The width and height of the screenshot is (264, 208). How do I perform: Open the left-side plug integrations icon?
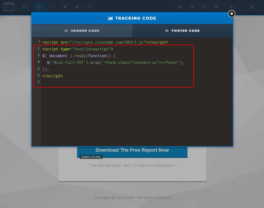click(65, 7)
